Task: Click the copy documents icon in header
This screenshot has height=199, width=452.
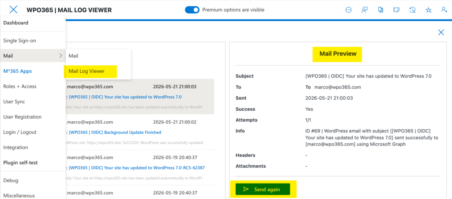Action: 380,10
